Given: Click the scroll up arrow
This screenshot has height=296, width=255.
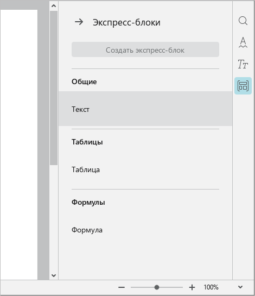Looking at the screenshot, I should click(x=54, y=6).
